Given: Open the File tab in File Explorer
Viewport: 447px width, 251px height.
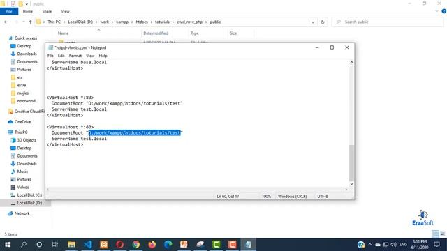Looking at the screenshot, I should point(9,11).
